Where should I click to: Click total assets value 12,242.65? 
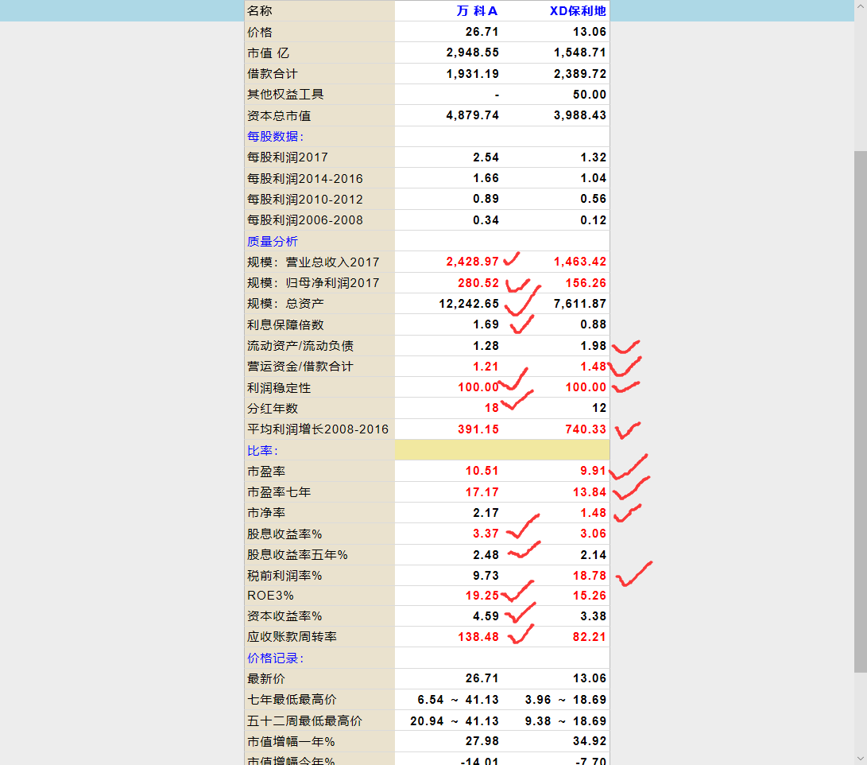(x=469, y=304)
